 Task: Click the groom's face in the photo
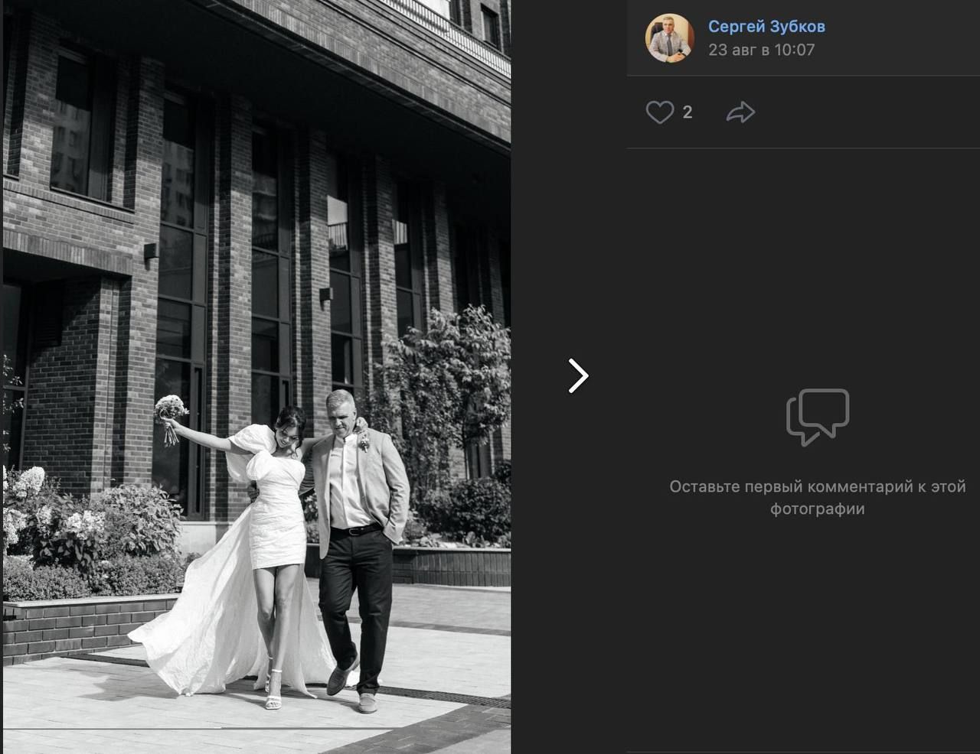[x=341, y=413]
